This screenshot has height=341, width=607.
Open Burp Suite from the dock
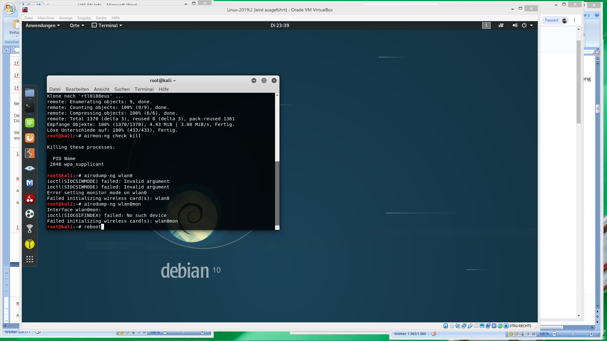click(x=30, y=153)
